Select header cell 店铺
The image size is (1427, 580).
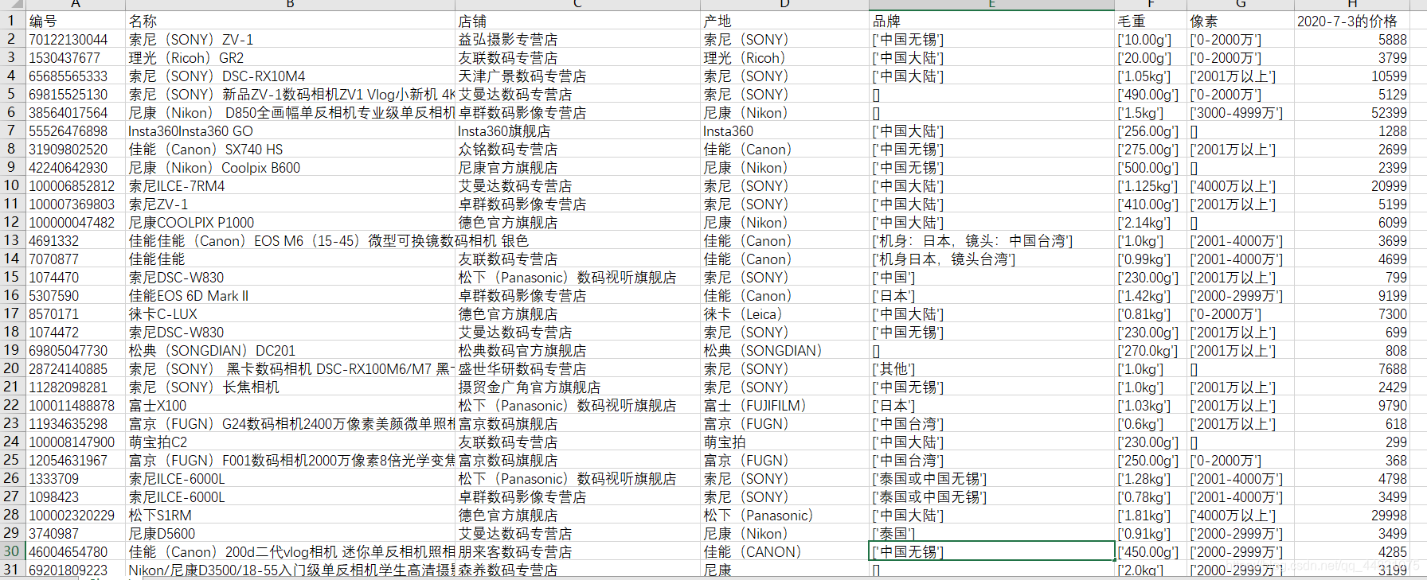pos(577,21)
